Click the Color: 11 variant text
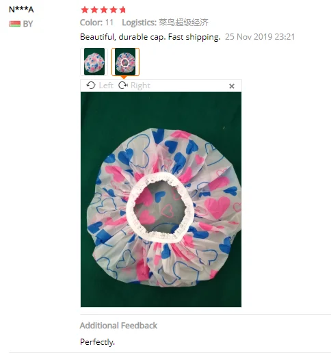The image size is (331, 353). tap(96, 23)
